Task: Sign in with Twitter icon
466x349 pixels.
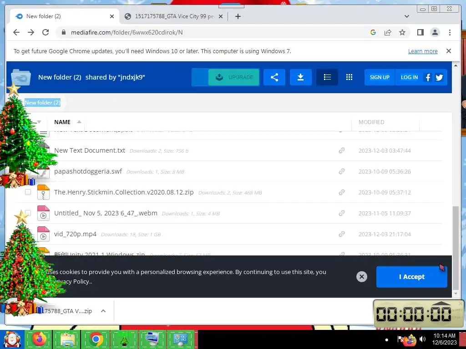Action: (439, 77)
